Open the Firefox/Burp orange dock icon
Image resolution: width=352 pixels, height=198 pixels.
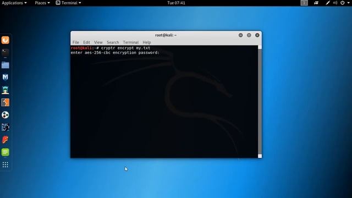5,40
